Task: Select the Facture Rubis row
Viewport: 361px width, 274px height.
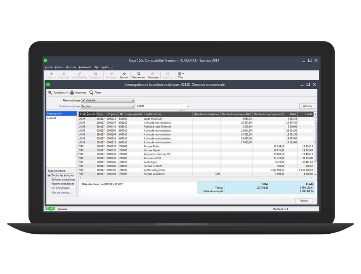Action: 196,146
